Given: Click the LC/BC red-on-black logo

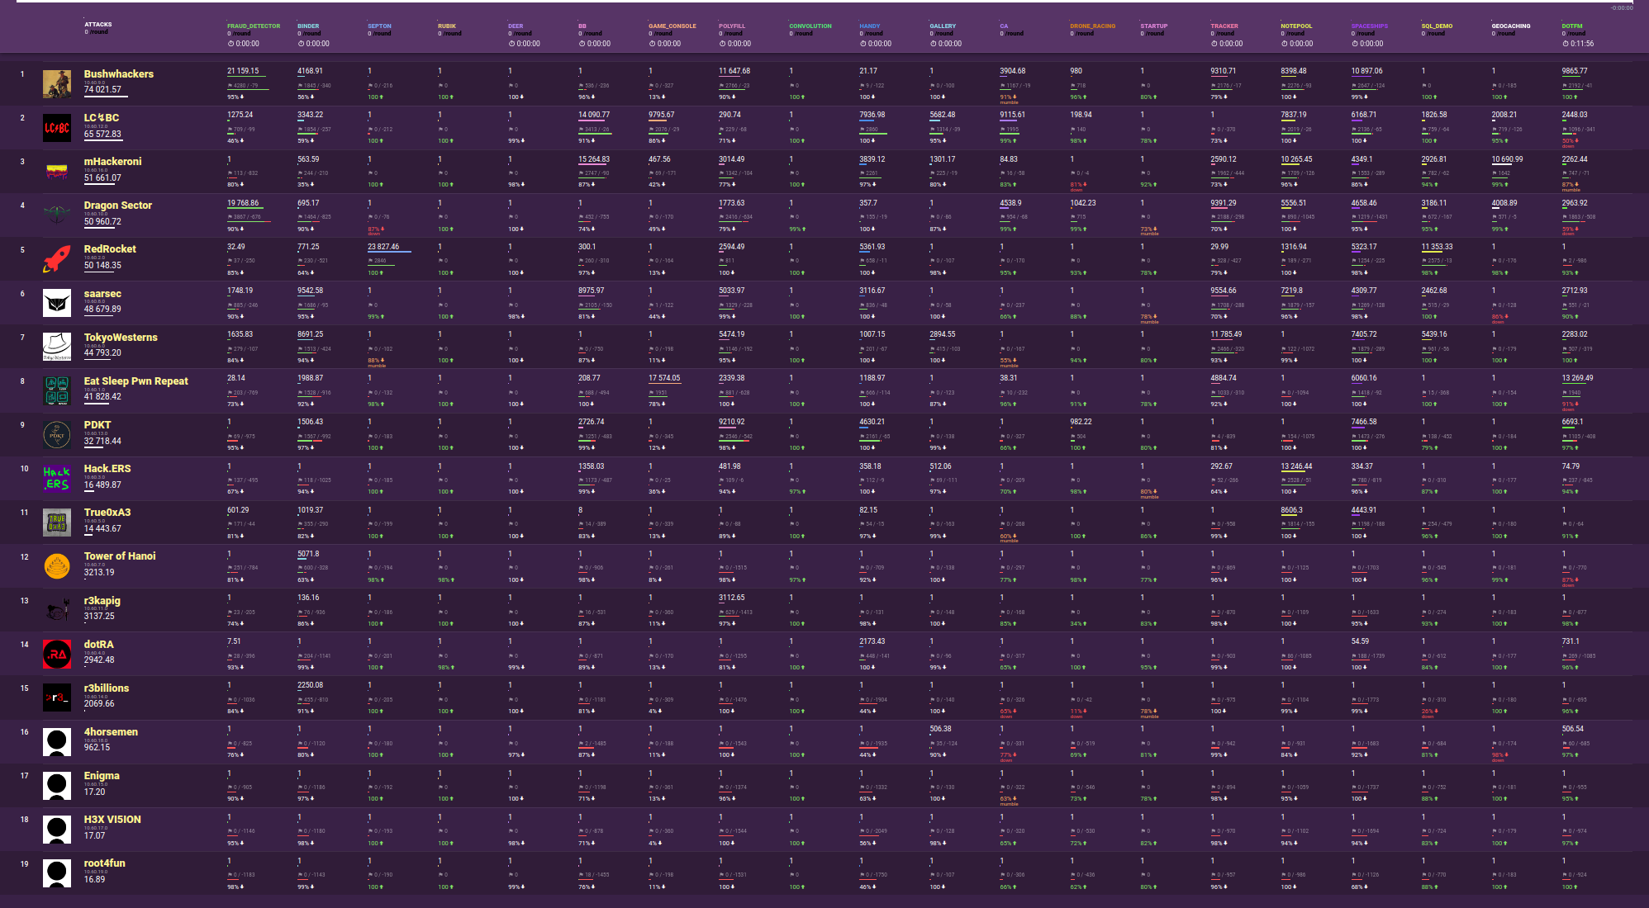Looking at the screenshot, I should 57,128.
